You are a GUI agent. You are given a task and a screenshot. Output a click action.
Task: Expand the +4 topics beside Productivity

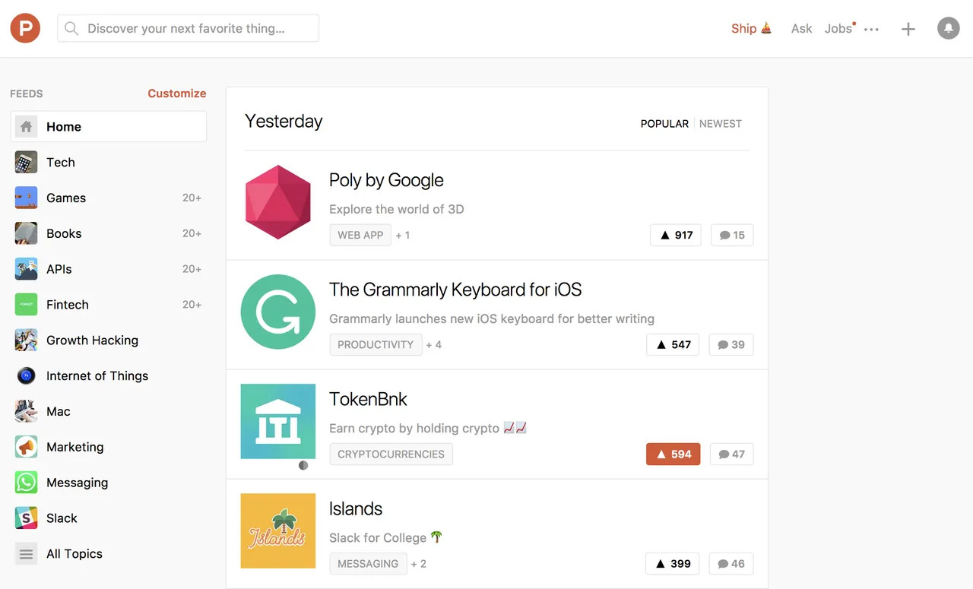pyautogui.click(x=433, y=345)
